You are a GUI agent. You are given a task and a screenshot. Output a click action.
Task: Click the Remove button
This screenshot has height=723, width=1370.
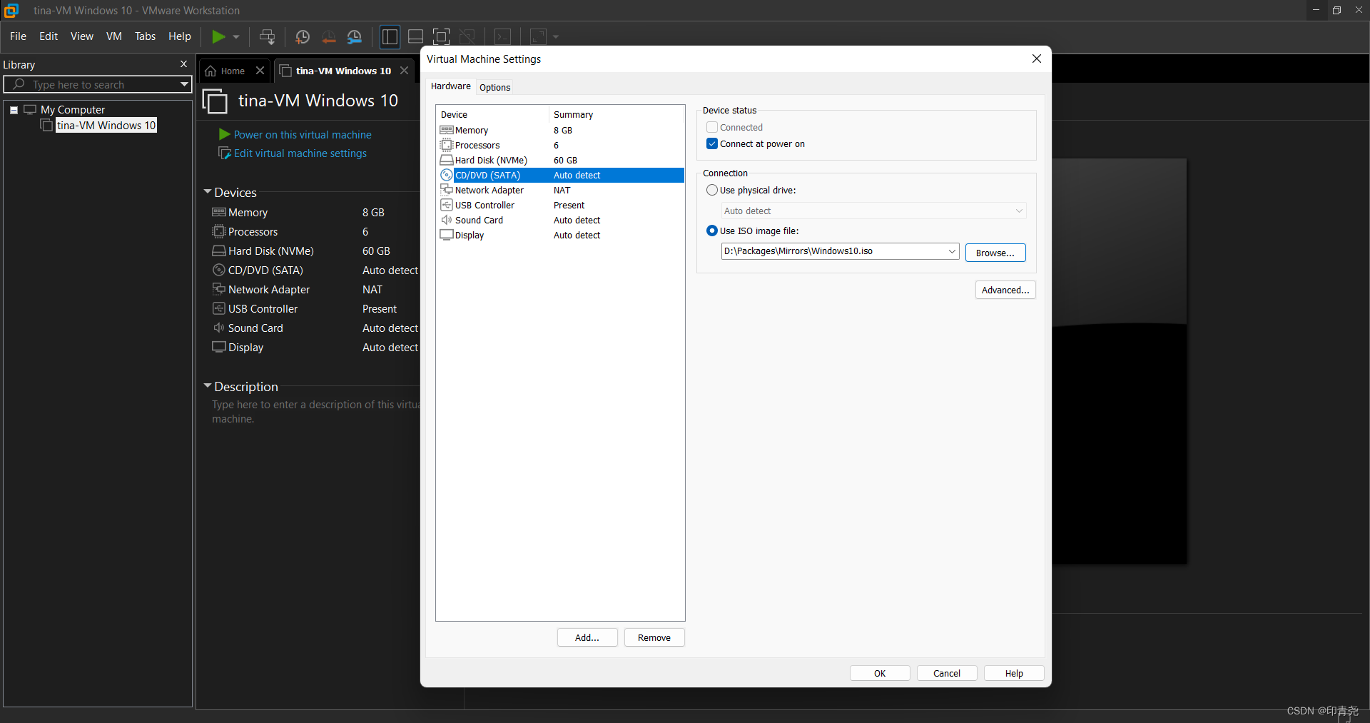point(654,637)
